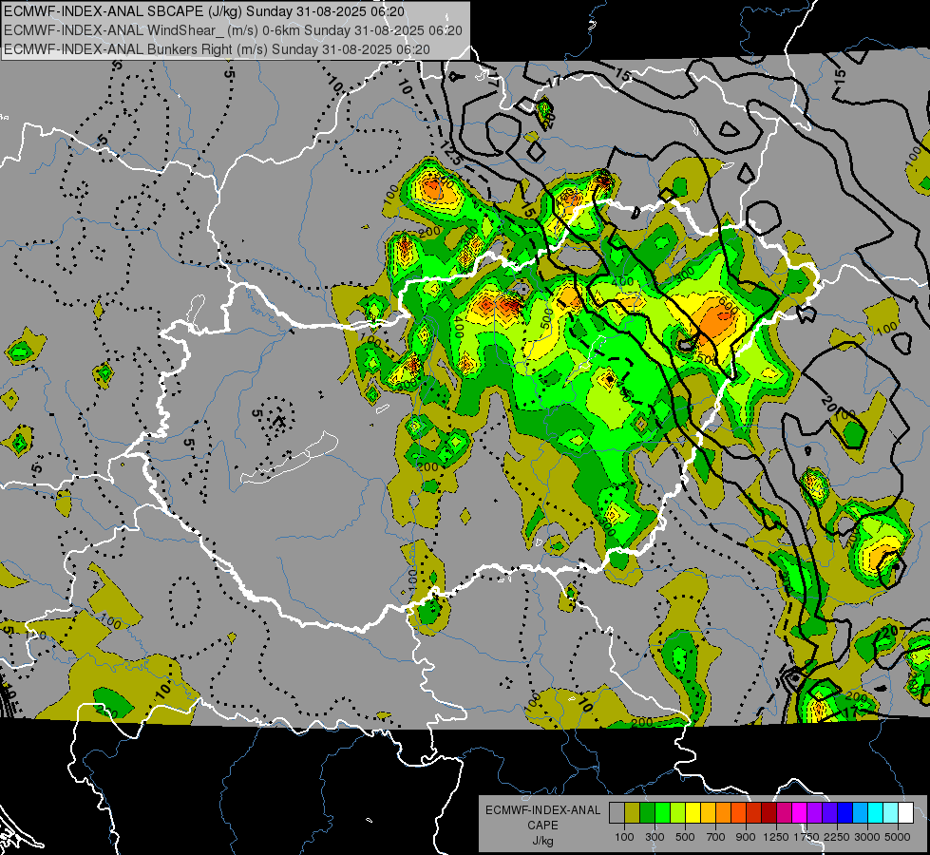Click the '1250' legend scale label
930x855 pixels.
[x=776, y=837]
